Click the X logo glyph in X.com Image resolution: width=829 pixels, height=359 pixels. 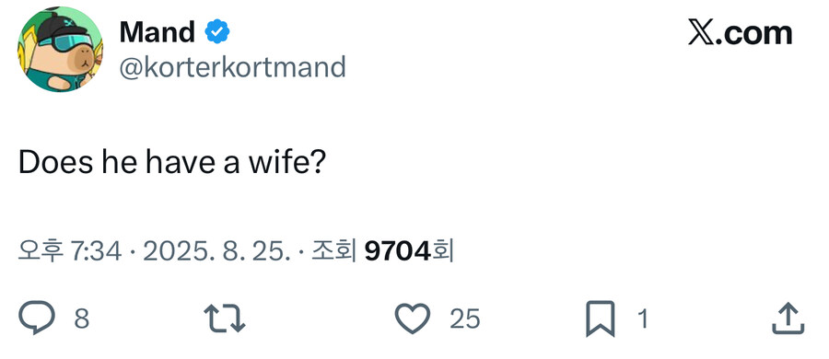pos(702,33)
